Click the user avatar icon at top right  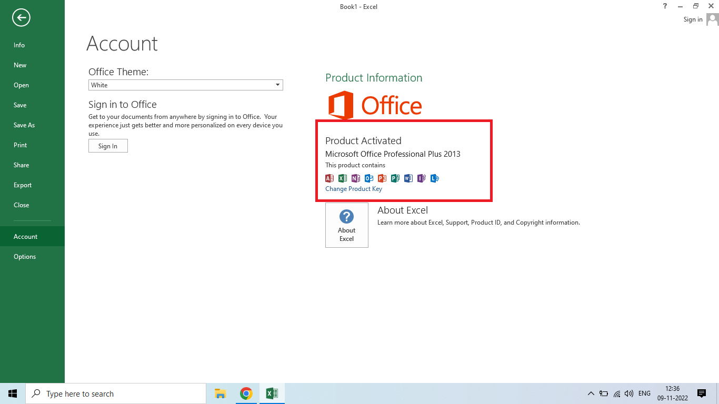click(713, 19)
